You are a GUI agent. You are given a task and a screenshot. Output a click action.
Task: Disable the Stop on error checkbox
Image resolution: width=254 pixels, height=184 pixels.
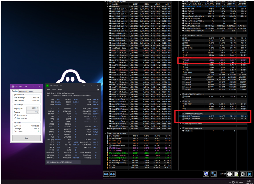click(15, 118)
